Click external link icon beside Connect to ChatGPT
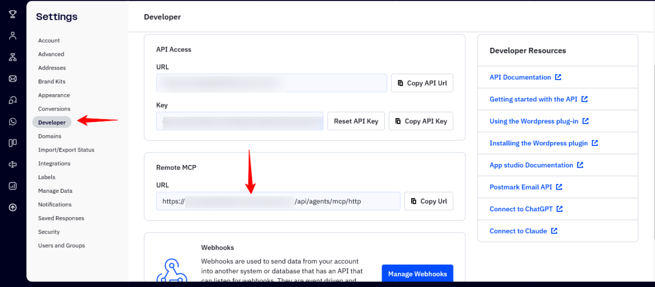This screenshot has width=655, height=287. click(559, 209)
